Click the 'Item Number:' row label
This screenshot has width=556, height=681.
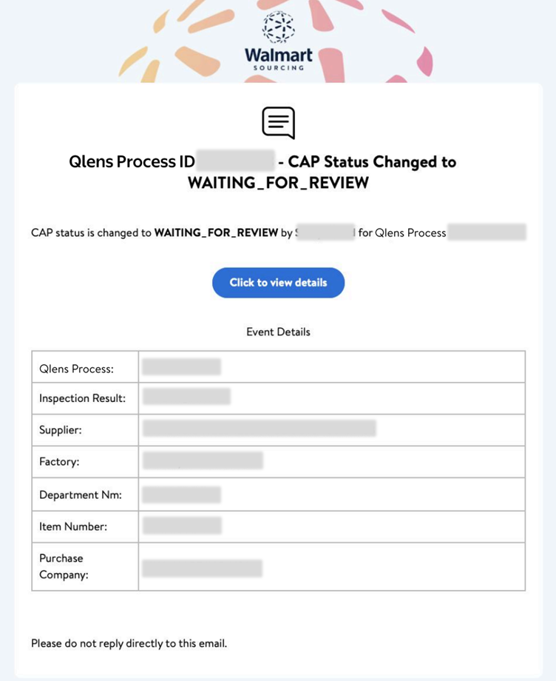(x=73, y=526)
